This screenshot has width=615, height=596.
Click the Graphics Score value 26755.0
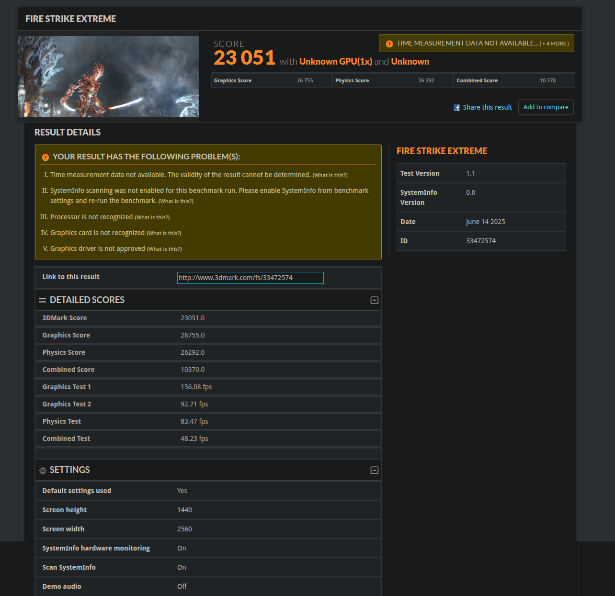[193, 335]
